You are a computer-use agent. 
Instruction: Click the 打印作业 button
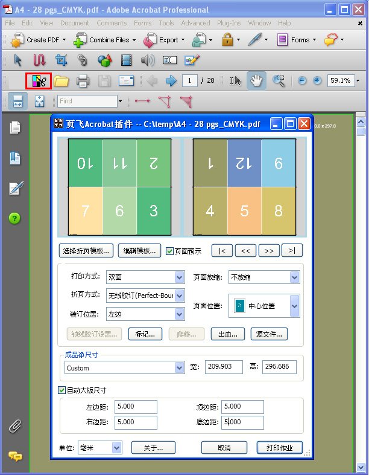[280, 447]
